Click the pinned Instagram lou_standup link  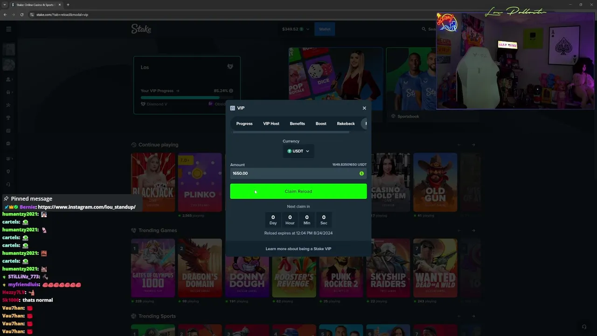tap(87, 207)
